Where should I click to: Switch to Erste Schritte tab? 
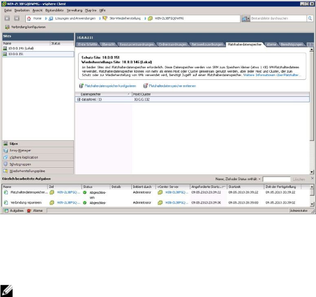coord(88,44)
